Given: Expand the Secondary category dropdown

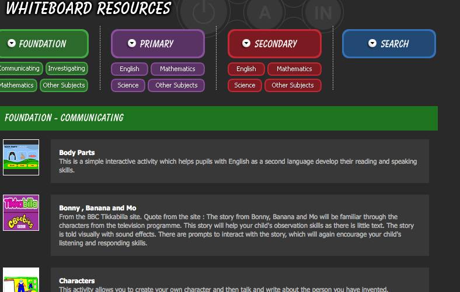Looking at the screenshot, I should pyautogui.click(x=246, y=44).
